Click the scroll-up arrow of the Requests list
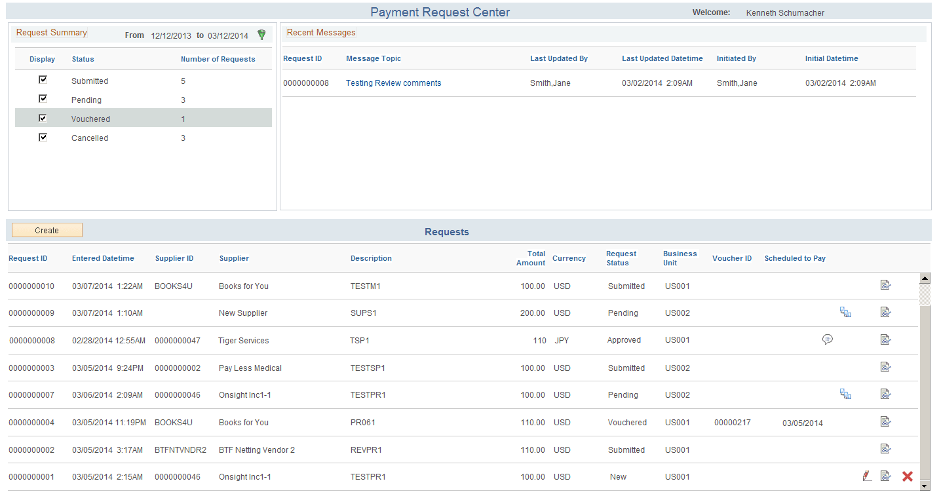939x498 pixels. click(925, 278)
